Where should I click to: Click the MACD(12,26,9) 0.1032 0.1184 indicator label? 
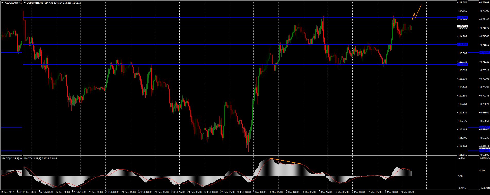[40, 159]
